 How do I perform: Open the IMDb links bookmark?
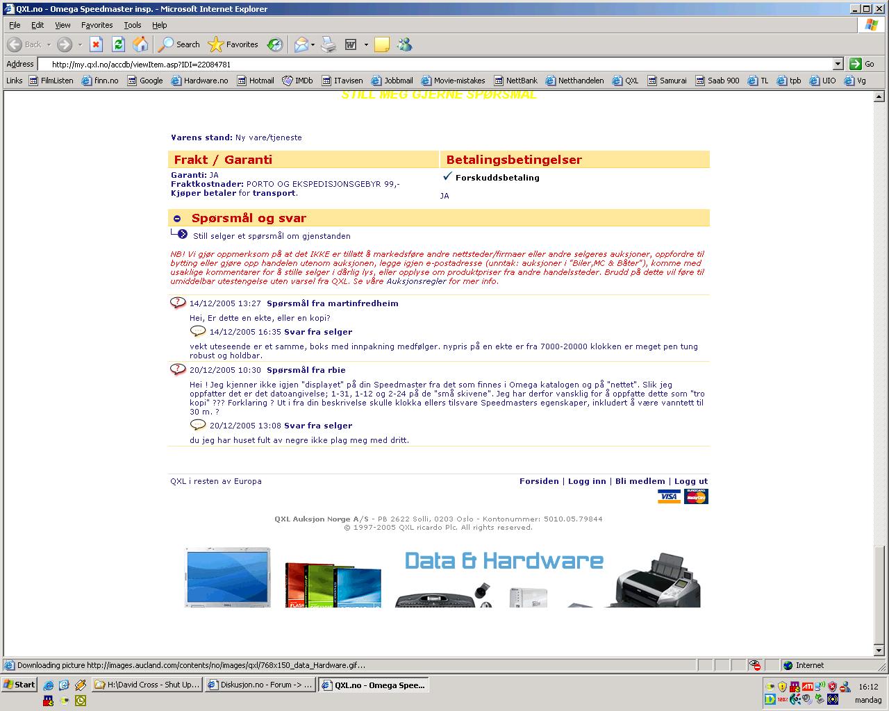(x=297, y=81)
